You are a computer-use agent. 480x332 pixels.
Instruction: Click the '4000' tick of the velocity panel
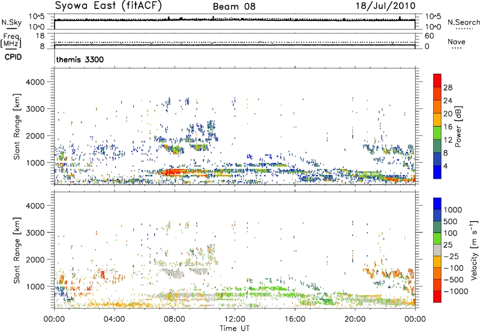pos(35,206)
